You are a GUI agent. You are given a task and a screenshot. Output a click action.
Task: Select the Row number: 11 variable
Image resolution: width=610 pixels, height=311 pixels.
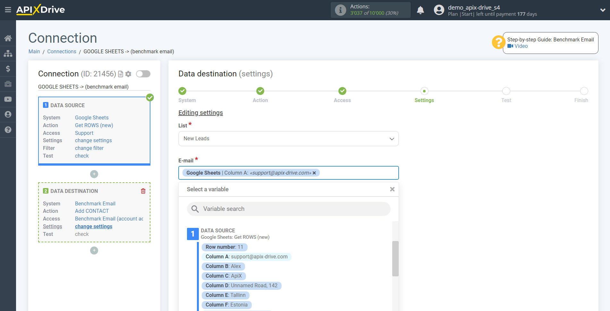225,247
